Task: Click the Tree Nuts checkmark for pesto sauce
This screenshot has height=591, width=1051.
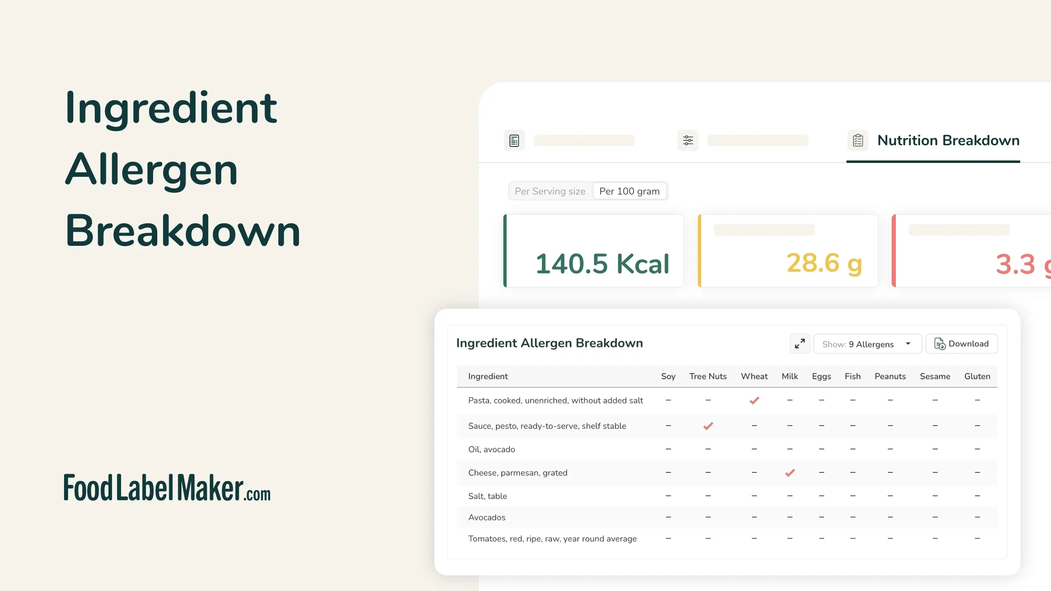Action: [x=708, y=426]
